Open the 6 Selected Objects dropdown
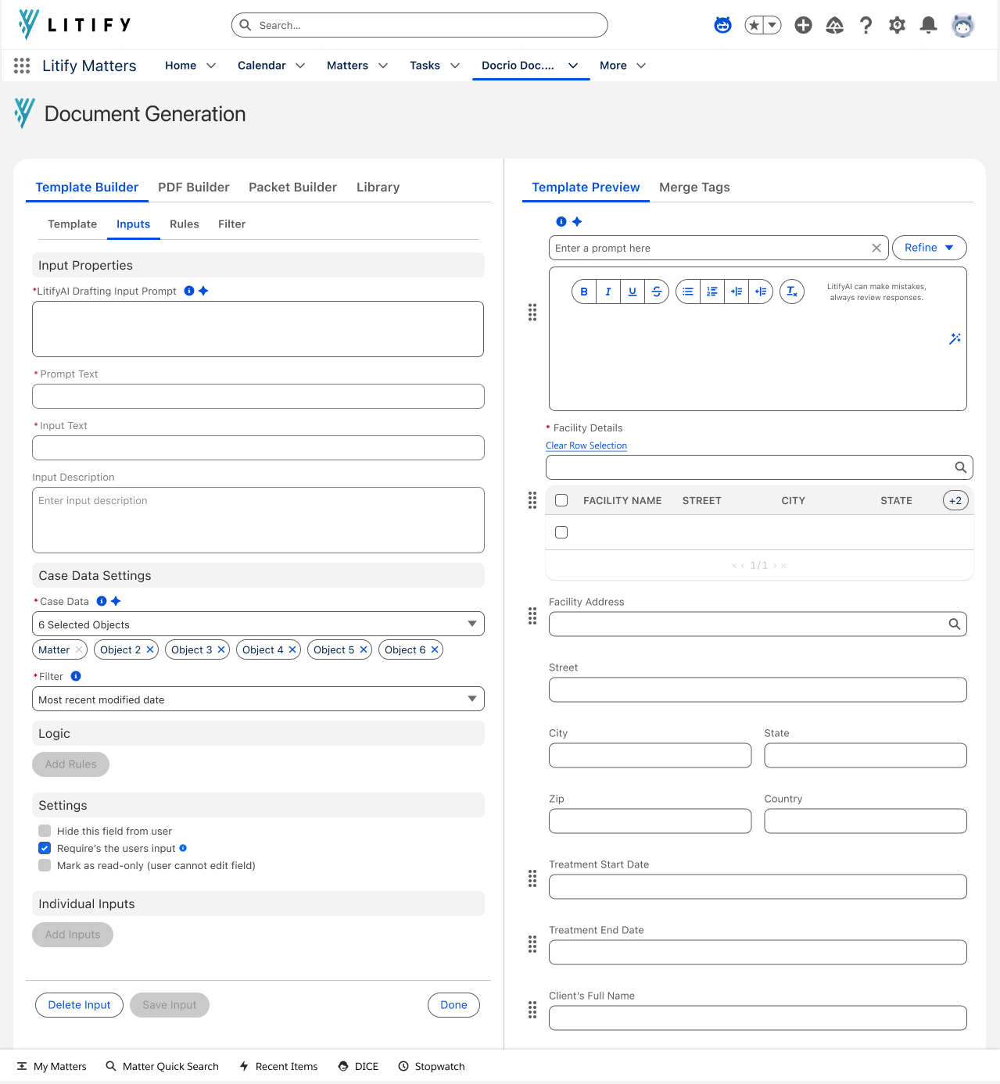1000x1084 pixels. tap(258, 624)
